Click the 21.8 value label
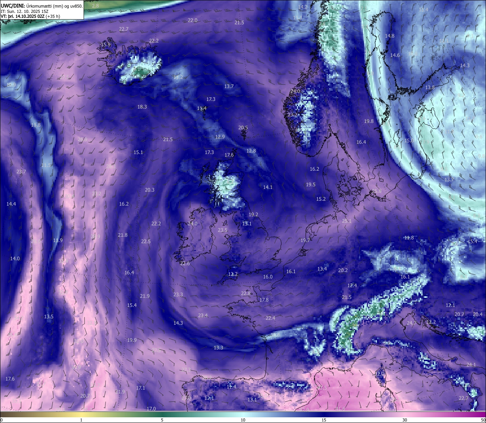Image resolution: width=486 pixels, height=423 pixels. [123, 235]
